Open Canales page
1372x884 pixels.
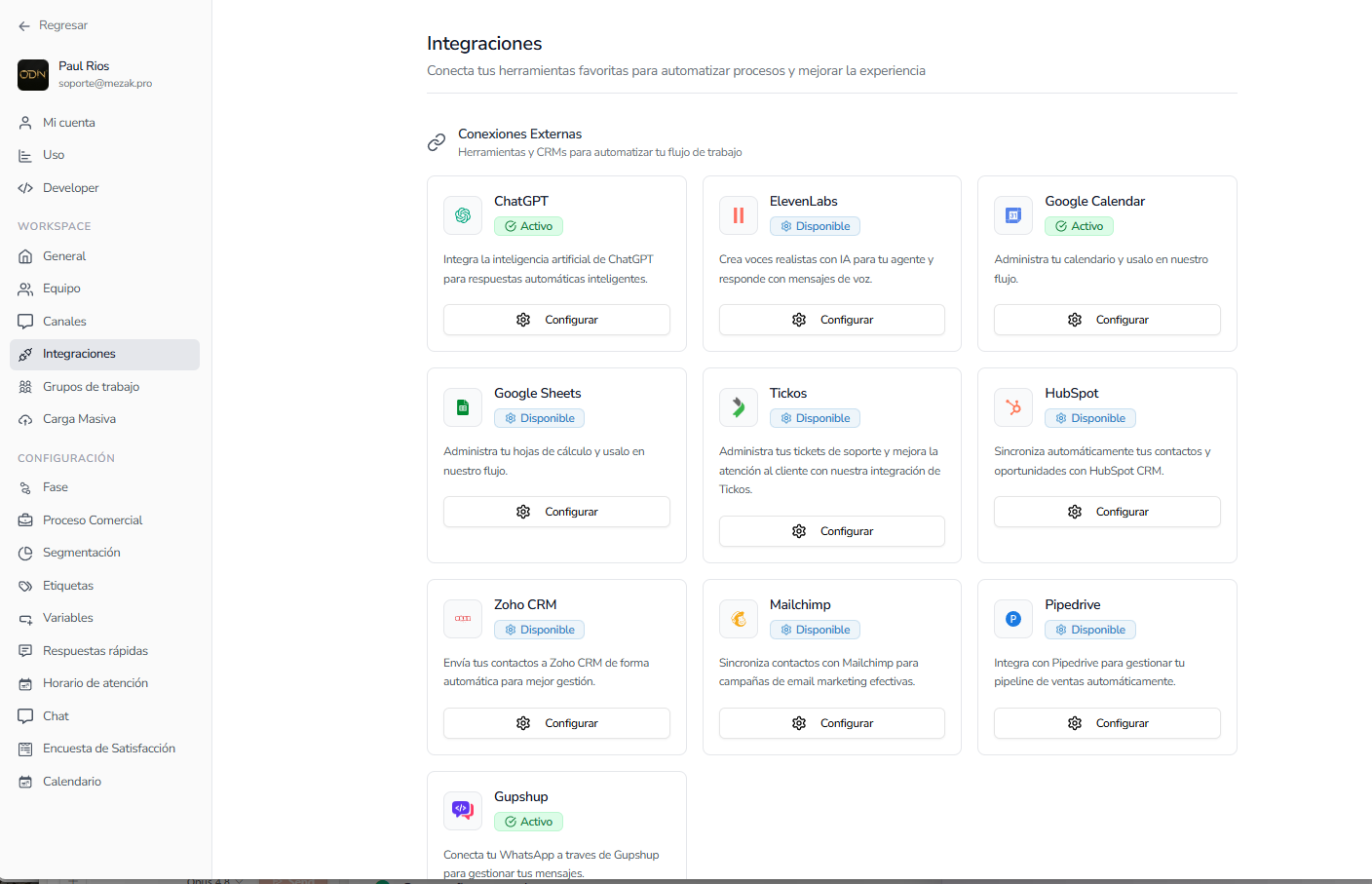[105, 322]
